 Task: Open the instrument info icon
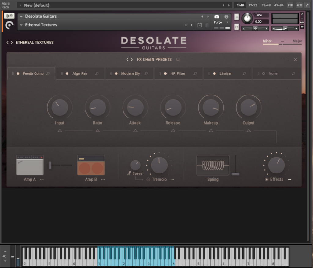pos(226,17)
